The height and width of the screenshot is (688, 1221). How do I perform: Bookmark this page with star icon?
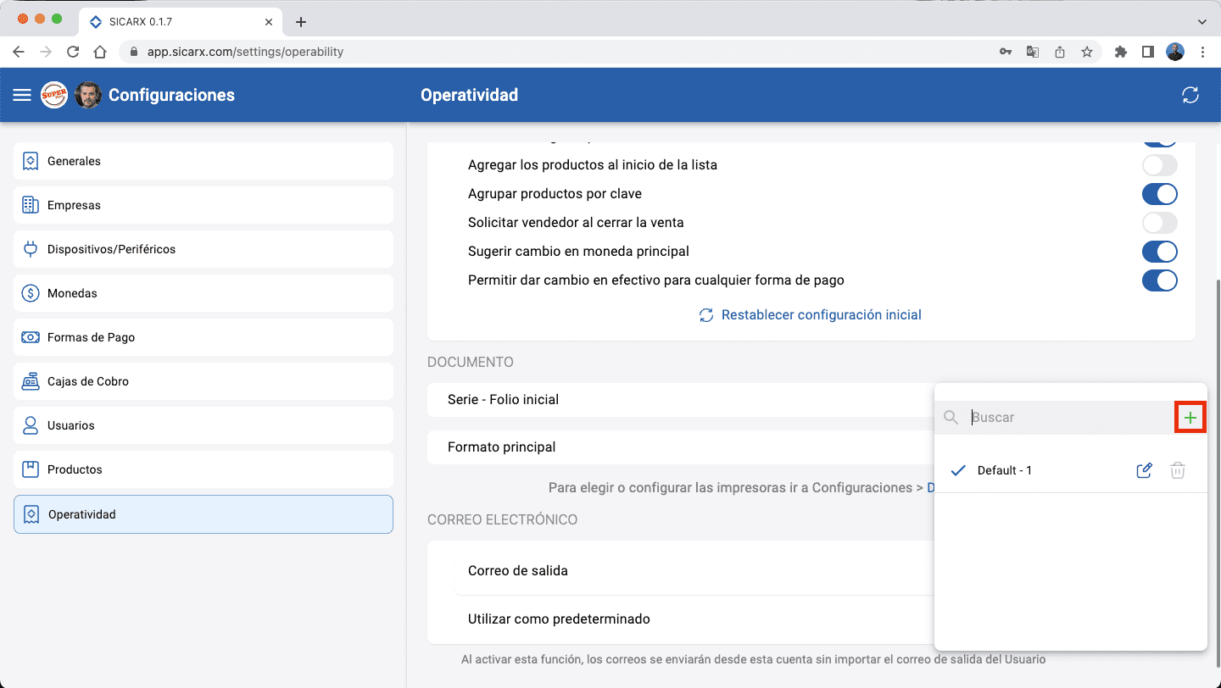point(1087,52)
